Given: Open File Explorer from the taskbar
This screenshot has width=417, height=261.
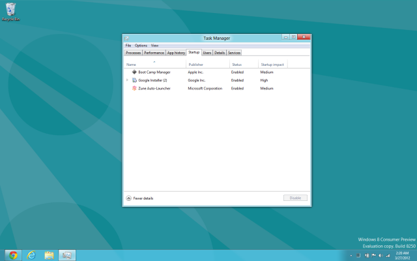Looking at the screenshot, I should [49, 254].
